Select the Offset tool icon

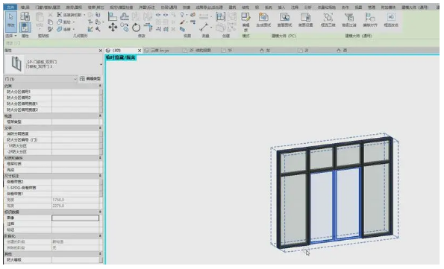[125, 16]
